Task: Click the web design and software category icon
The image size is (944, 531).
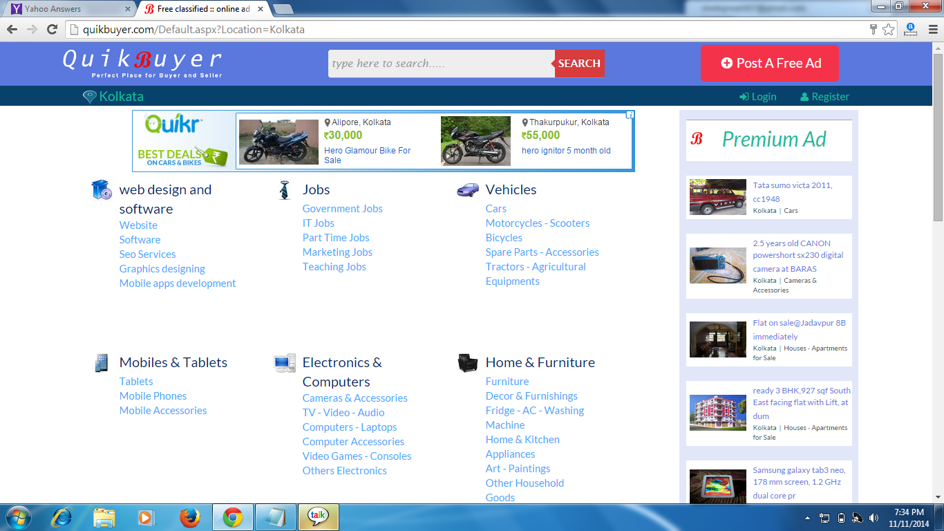Action: (x=102, y=189)
